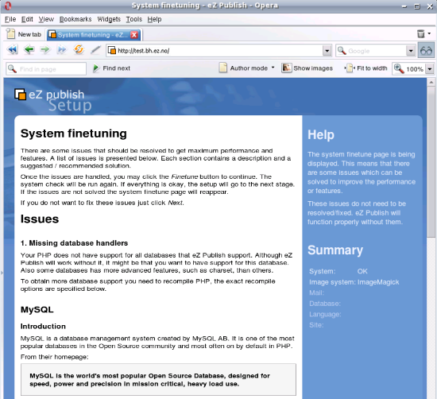
Task: Click the Find next play arrow
Action: pyautogui.click(x=96, y=68)
